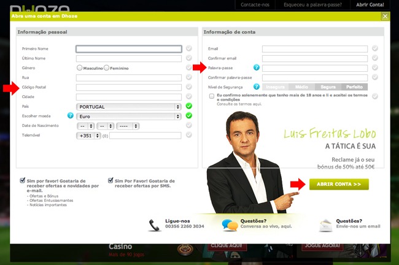399x265 pixels.
Task: Click Conversa ao vivo, aqui link
Action: click(x=266, y=226)
